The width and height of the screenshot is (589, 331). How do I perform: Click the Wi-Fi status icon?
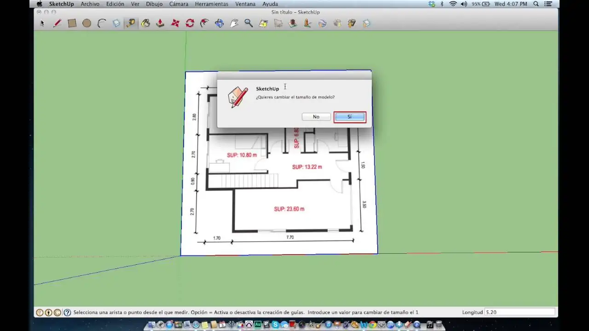[x=453, y=4]
